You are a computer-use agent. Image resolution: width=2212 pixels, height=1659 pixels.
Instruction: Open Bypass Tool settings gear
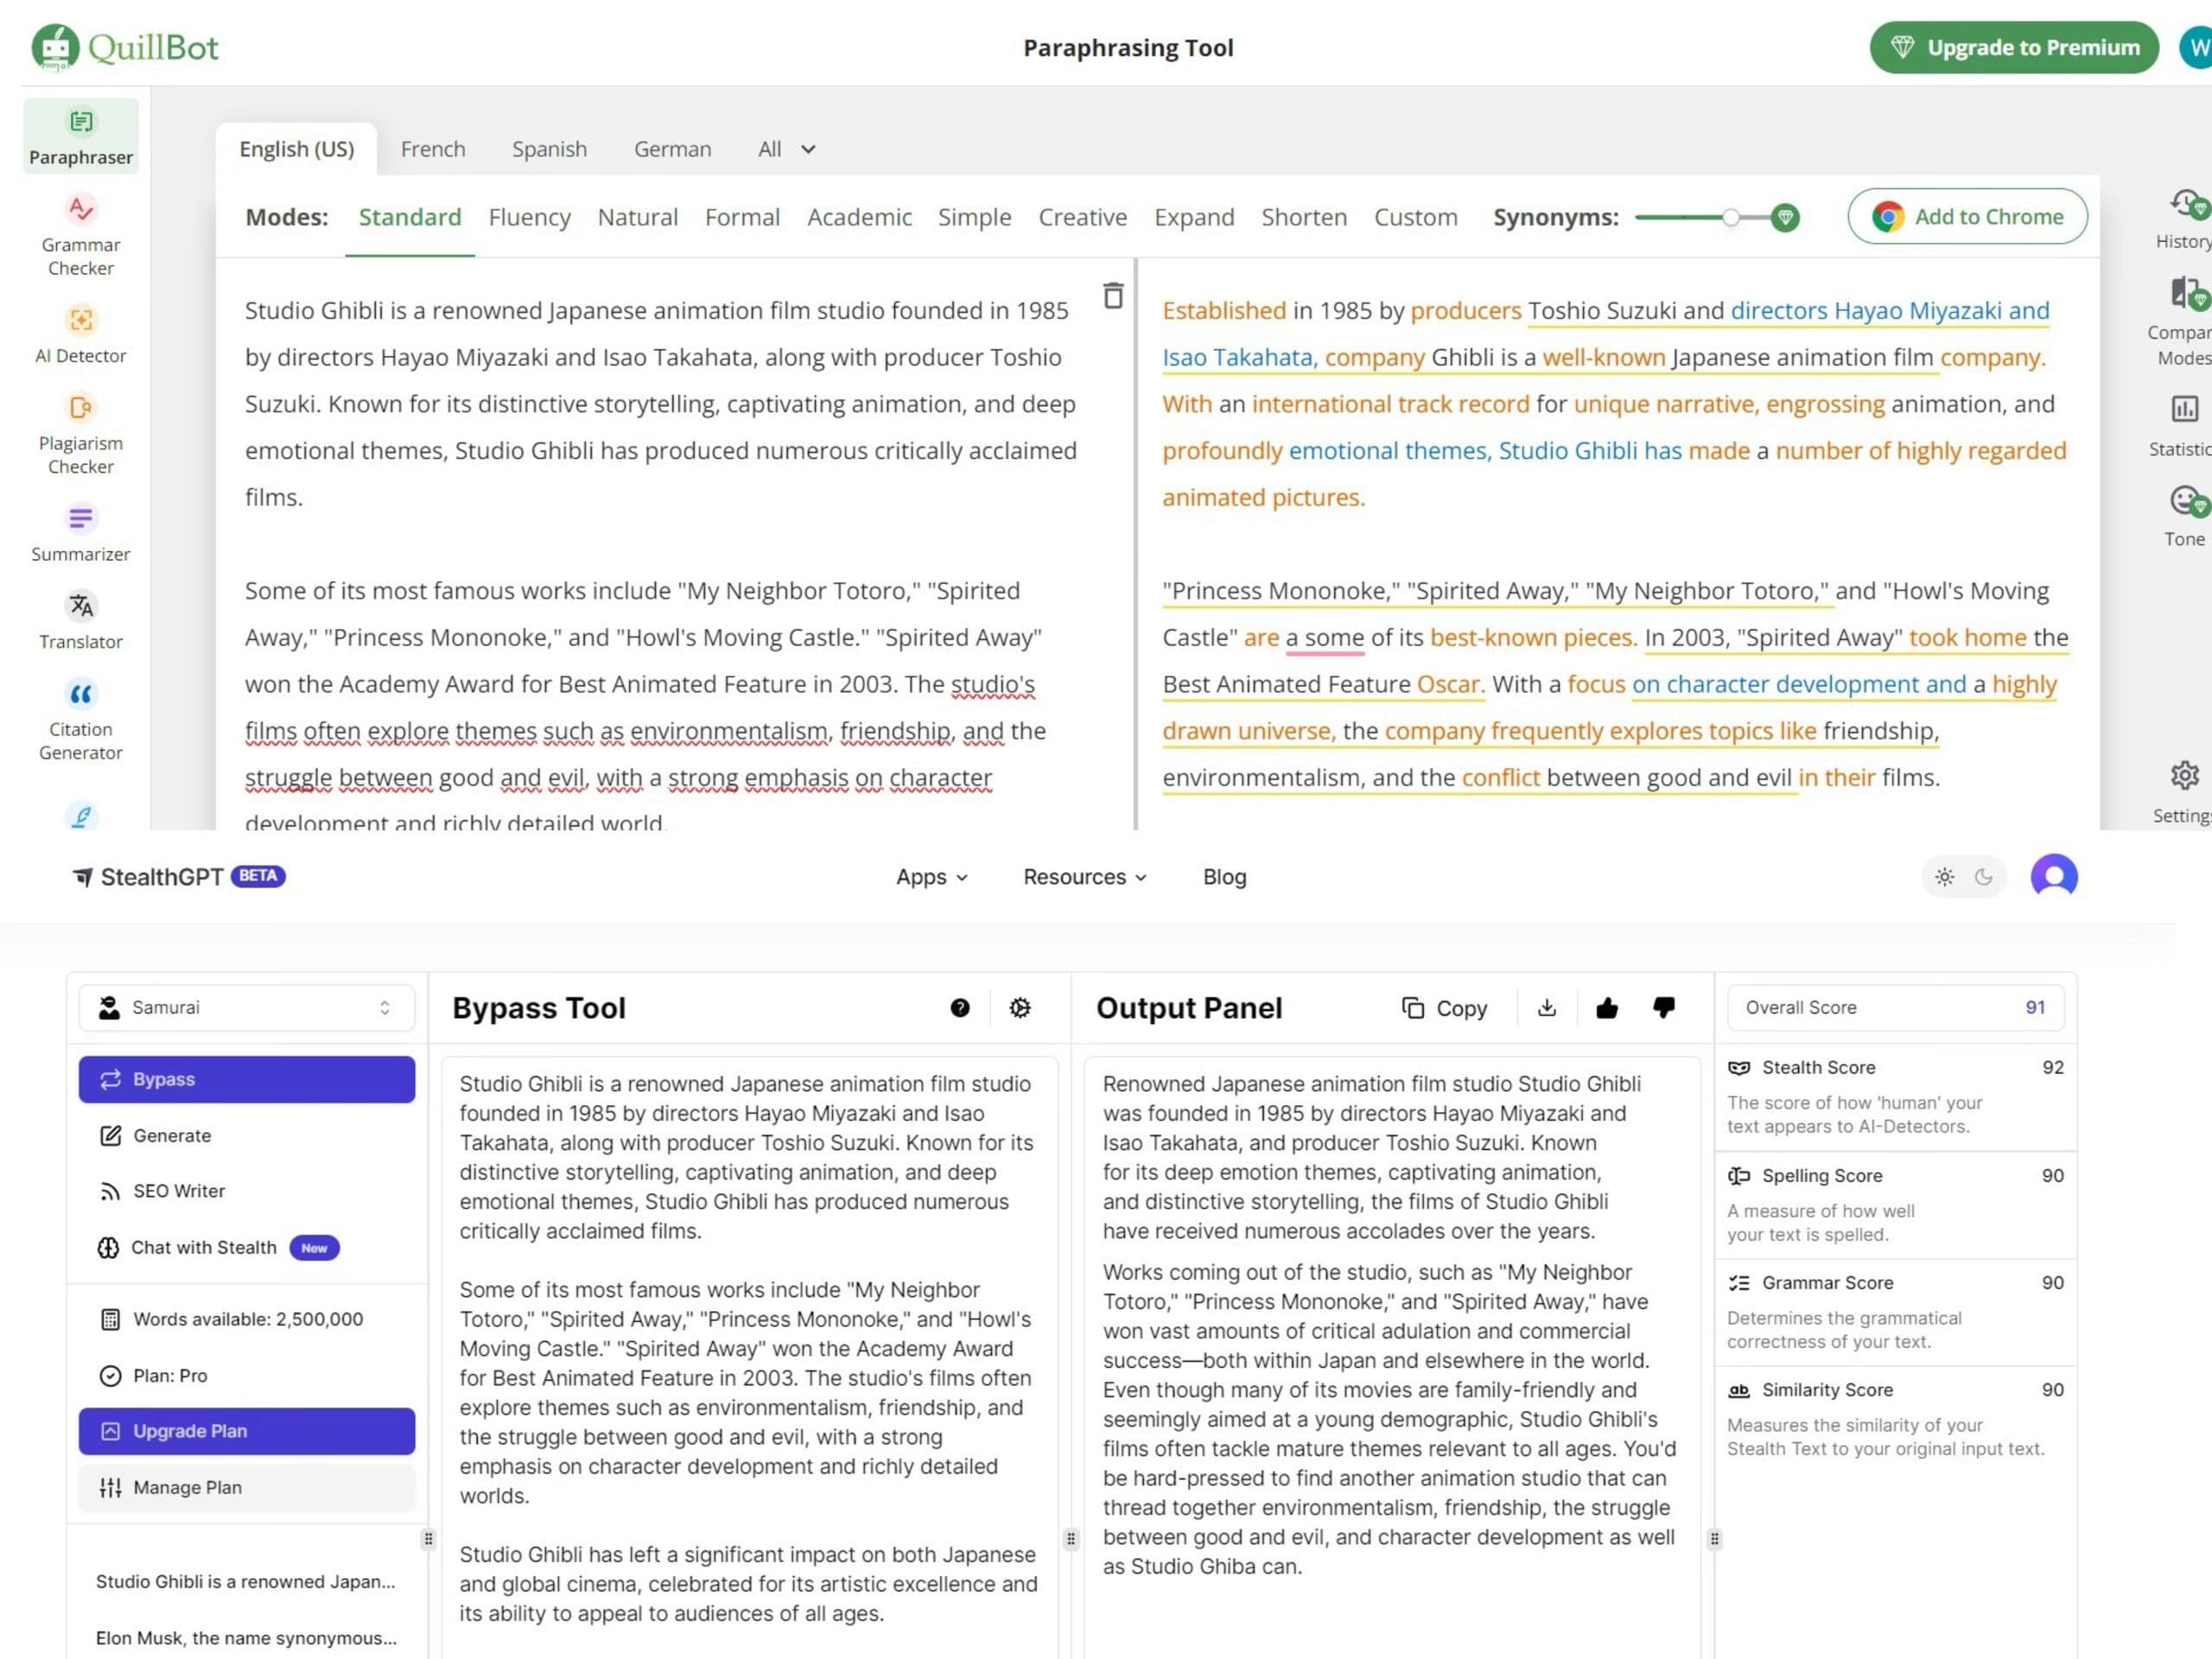(1019, 1007)
